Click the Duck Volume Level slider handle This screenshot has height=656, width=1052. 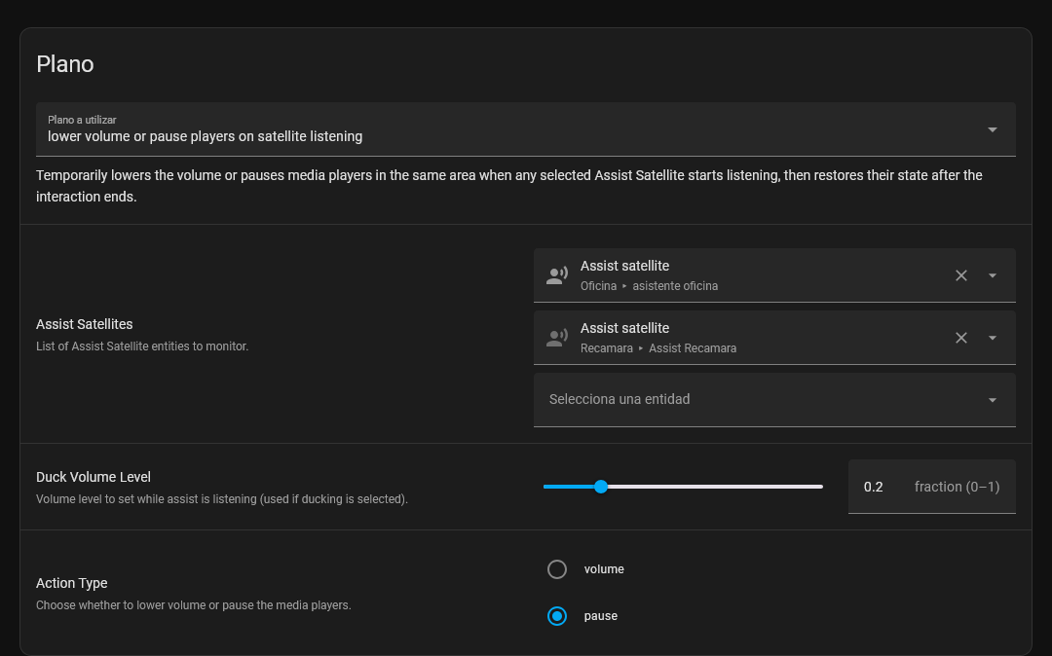pyautogui.click(x=600, y=487)
